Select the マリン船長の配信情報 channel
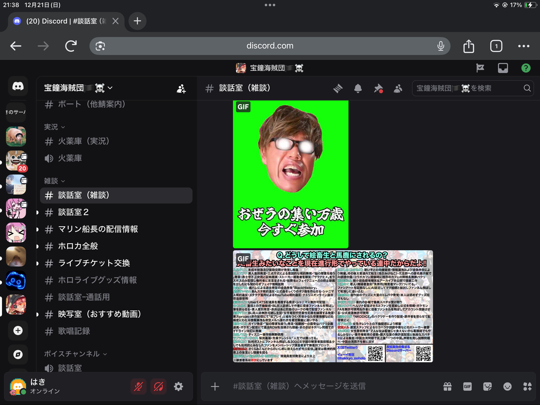 tap(98, 229)
